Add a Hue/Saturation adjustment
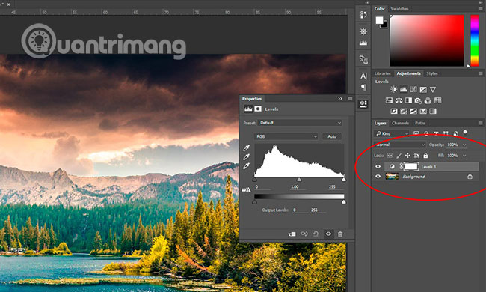This screenshot has height=292, width=486. [389, 100]
